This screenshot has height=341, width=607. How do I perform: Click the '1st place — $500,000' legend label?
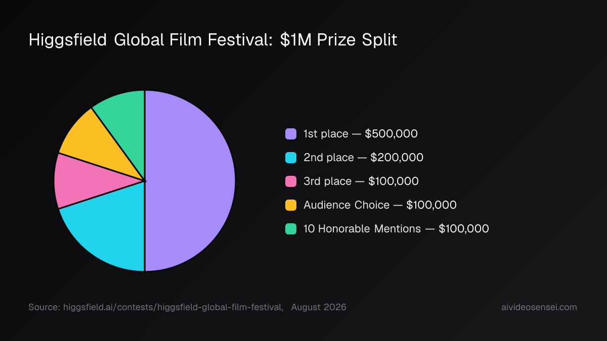[360, 134]
